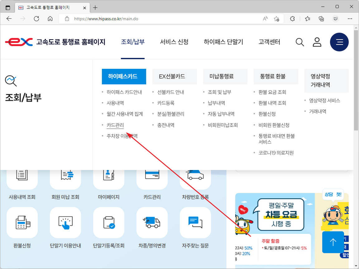Screen dimensions: 359x269
Task: Select the 조회/납부 main menu
Action: point(133,42)
